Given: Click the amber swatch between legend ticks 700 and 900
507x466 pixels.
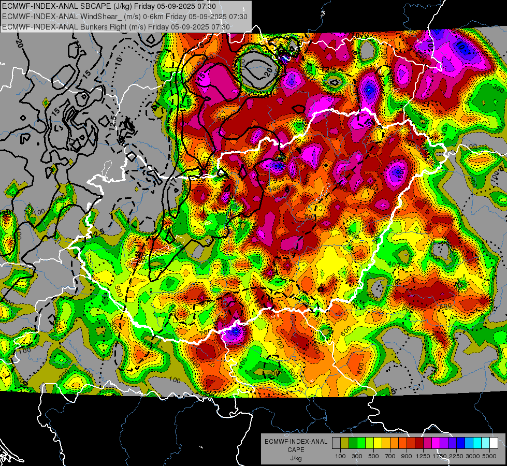Looking at the screenshot, I should coord(394,443).
